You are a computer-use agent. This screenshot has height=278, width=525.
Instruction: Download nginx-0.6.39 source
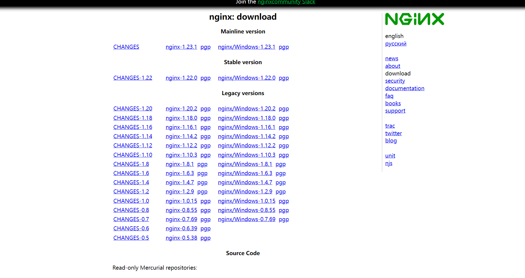point(181,228)
